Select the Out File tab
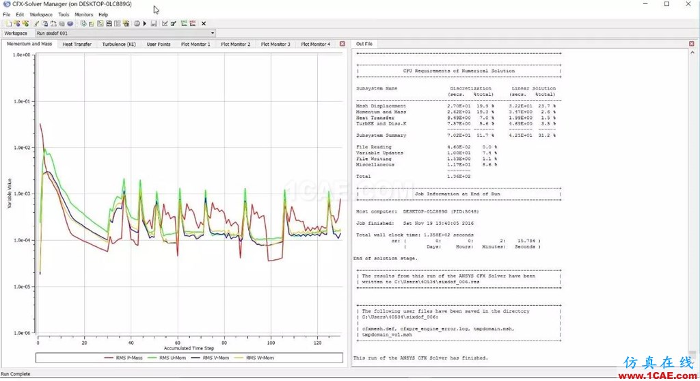 pos(364,44)
